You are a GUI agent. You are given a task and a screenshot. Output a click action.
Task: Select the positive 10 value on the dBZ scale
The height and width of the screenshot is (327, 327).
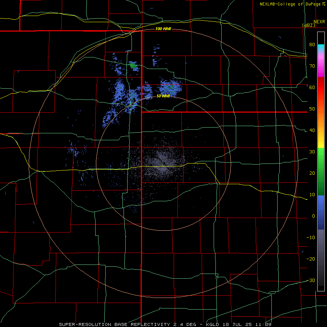coord(312,195)
